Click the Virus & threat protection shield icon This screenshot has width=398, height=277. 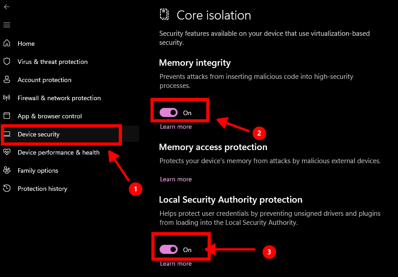[7, 62]
